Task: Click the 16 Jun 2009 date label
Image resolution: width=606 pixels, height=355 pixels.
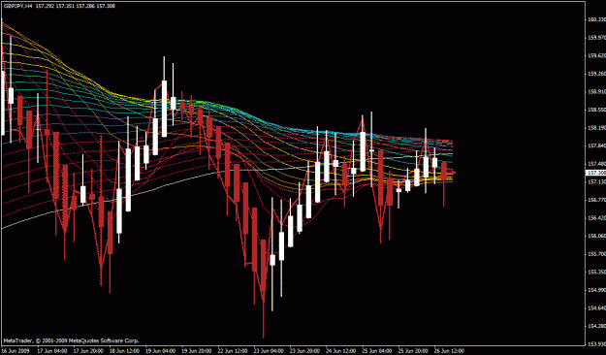Action: click(16, 351)
